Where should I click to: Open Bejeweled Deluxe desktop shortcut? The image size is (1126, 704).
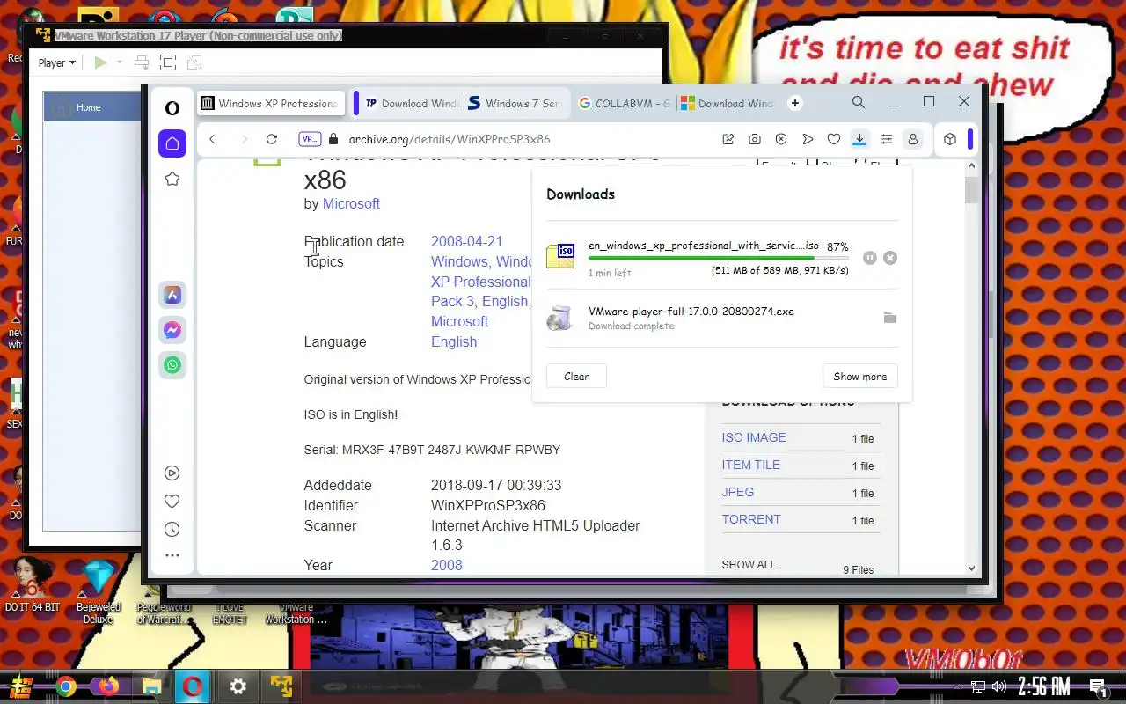(99, 592)
